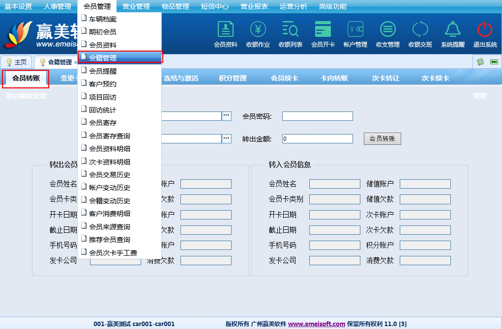The width and height of the screenshot is (502, 329).
Task: Open the ellipsis picker beside the first member field
Action: tap(226, 116)
